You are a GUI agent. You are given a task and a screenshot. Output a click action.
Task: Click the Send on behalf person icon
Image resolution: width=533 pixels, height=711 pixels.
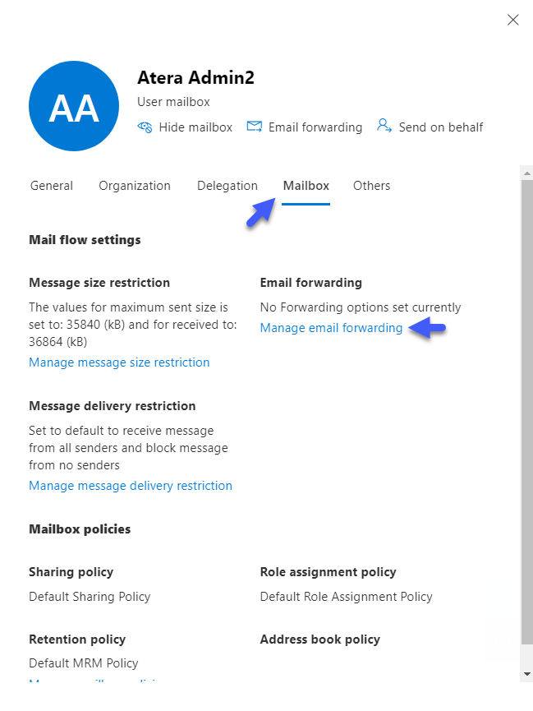pos(384,126)
